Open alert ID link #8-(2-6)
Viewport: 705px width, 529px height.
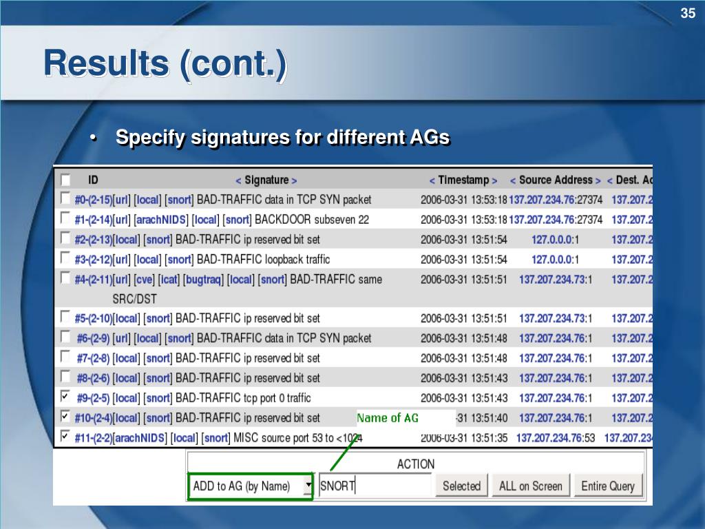93,378
